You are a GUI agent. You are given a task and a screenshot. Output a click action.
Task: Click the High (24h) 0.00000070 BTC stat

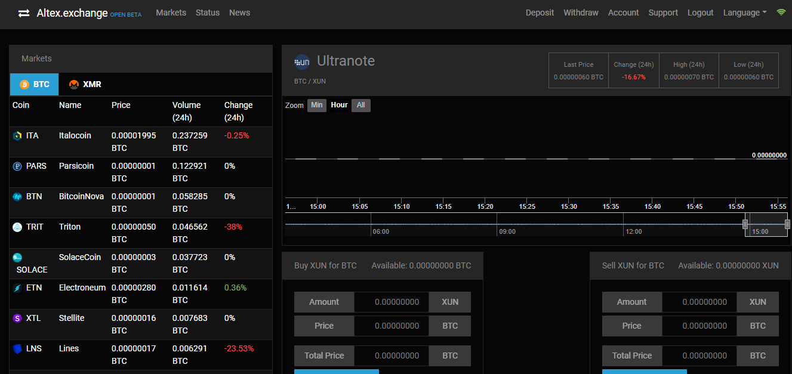click(x=689, y=70)
